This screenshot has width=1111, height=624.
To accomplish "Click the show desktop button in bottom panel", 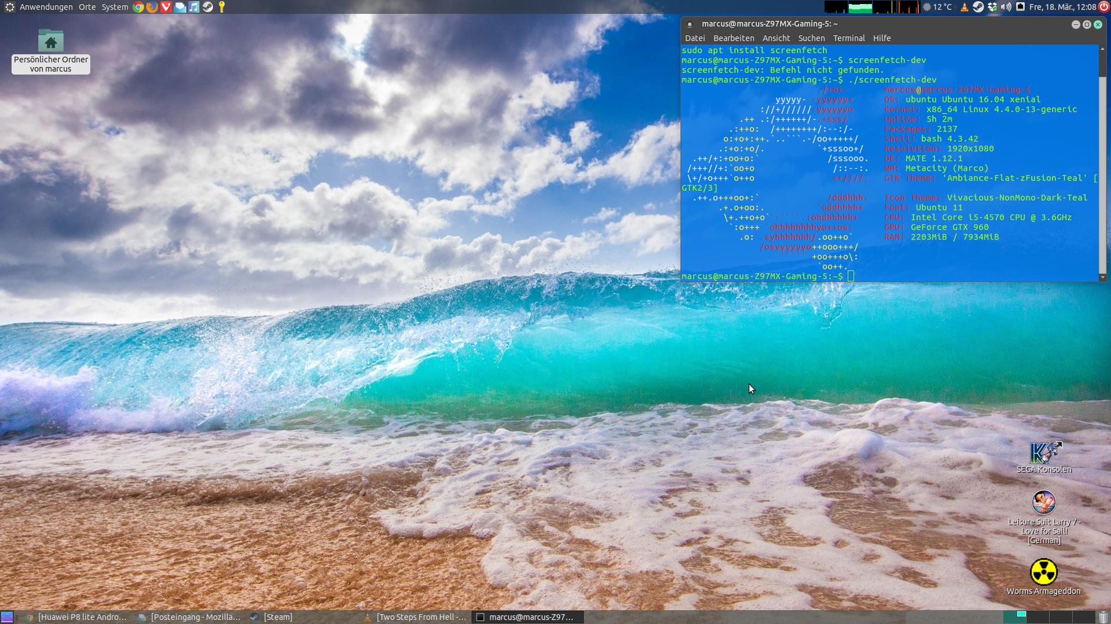I will pyautogui.click(x=6, y=617).
